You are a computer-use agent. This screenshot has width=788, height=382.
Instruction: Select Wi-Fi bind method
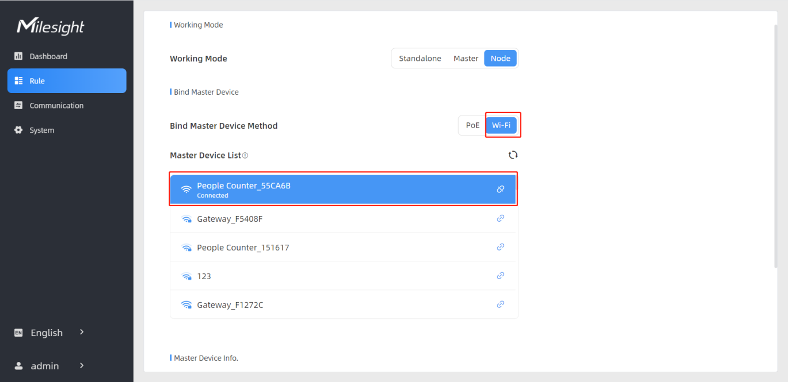[x=501, y=126]
